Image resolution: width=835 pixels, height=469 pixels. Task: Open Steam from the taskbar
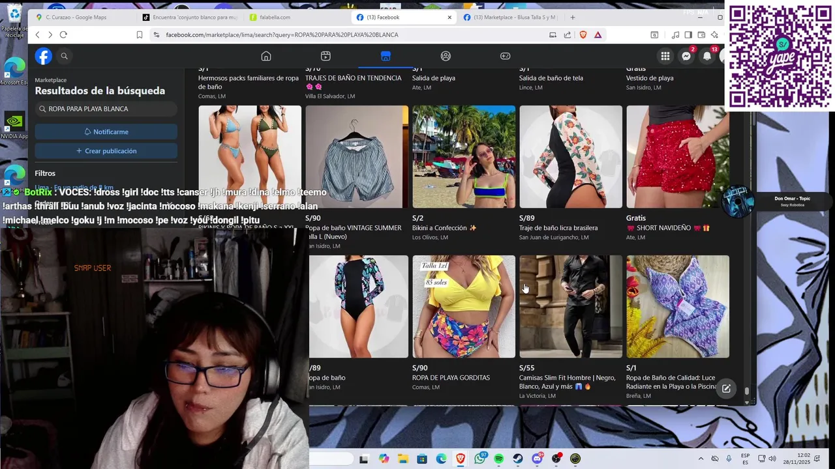518,459
